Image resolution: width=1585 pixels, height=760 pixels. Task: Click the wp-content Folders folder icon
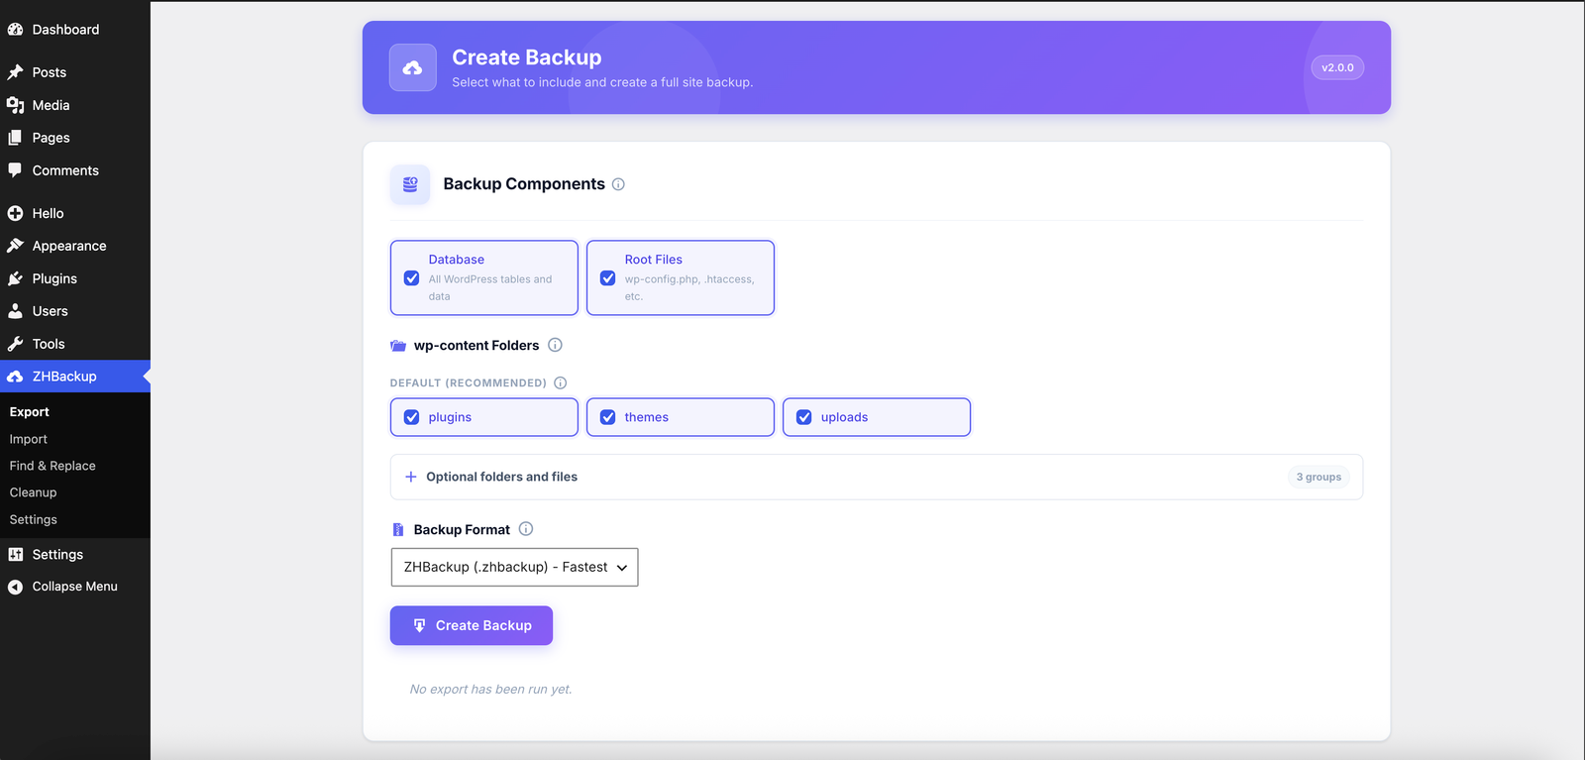pos(398,346)
